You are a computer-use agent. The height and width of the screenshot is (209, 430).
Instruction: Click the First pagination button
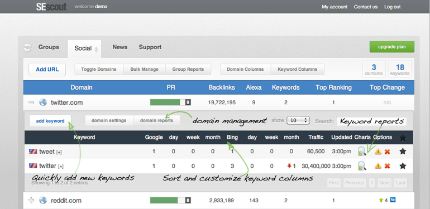pyautogui.click(x=334, y=183)
